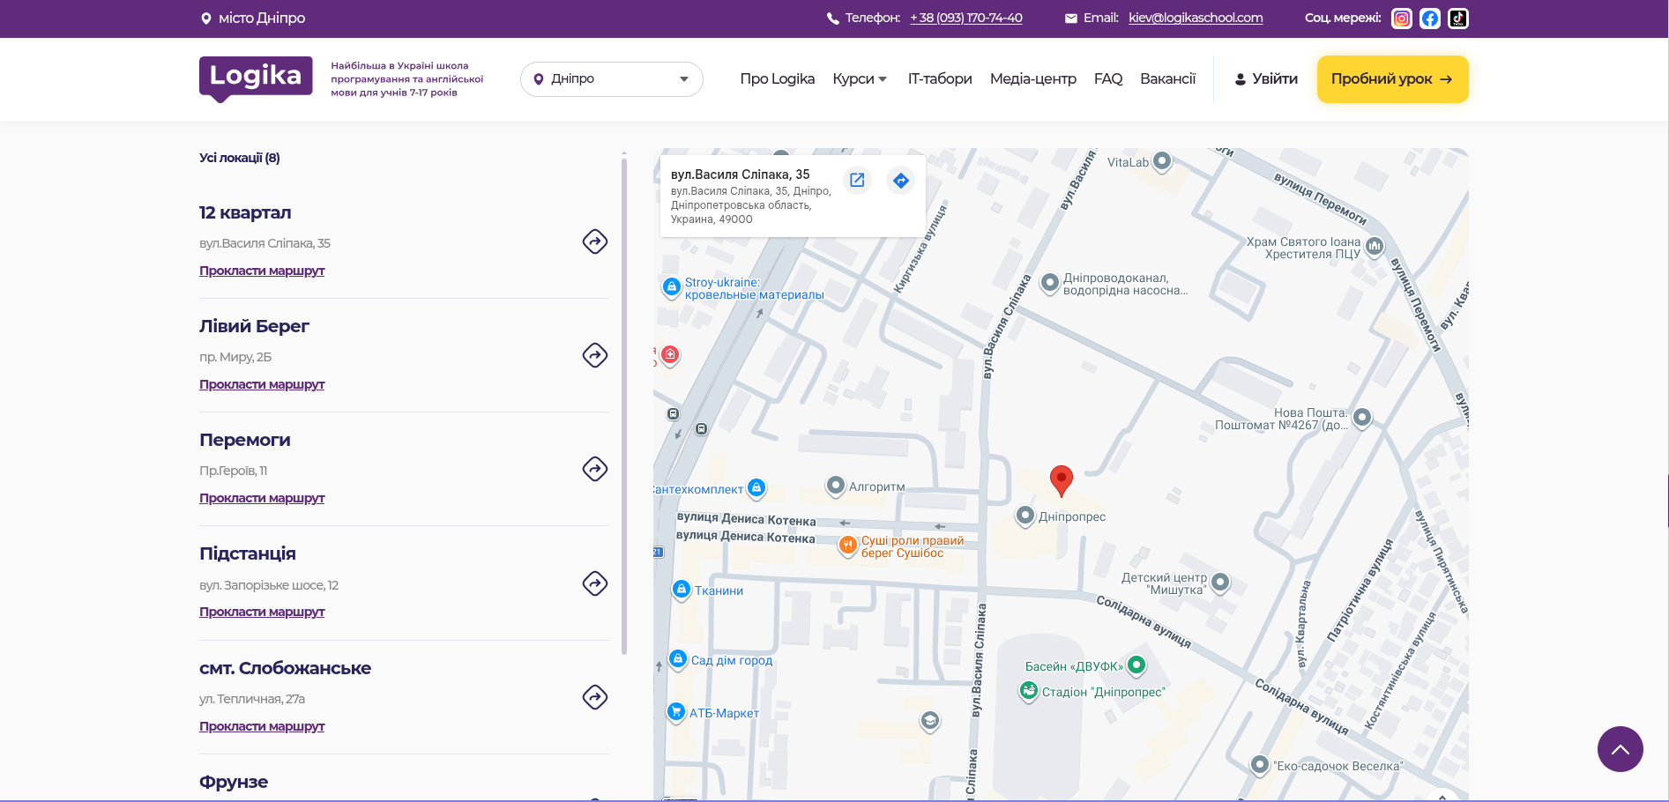Click the VitaLab map marker
The image size is (1669, 802).
(x=1162, y=161)
